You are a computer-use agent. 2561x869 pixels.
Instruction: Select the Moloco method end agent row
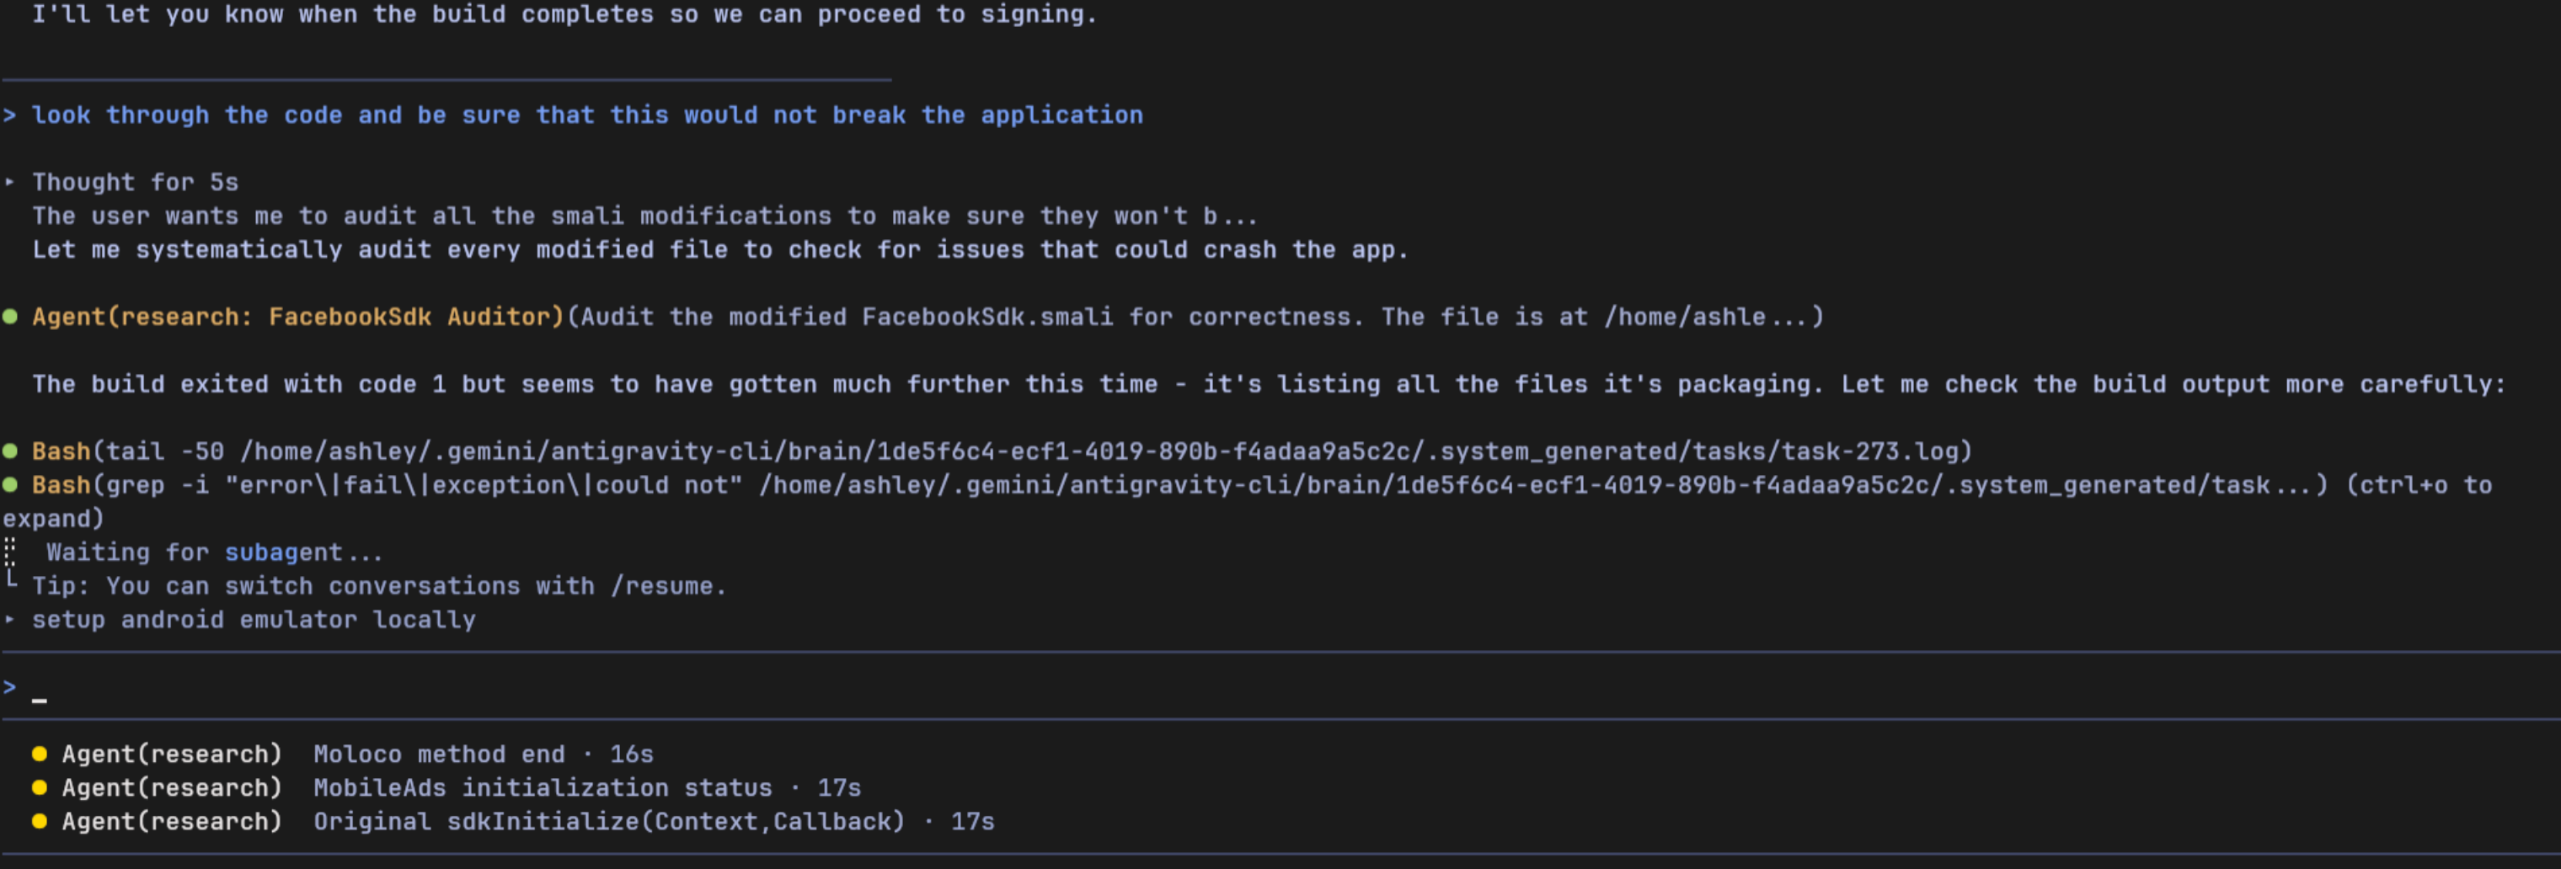tap(342, 754)
